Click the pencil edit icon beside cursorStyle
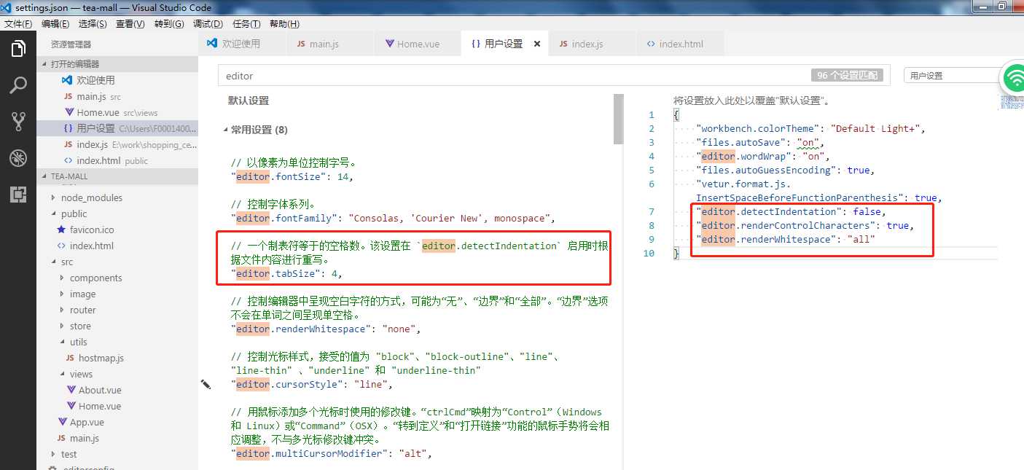The image size is (1024, 470). tap(206, 384)
